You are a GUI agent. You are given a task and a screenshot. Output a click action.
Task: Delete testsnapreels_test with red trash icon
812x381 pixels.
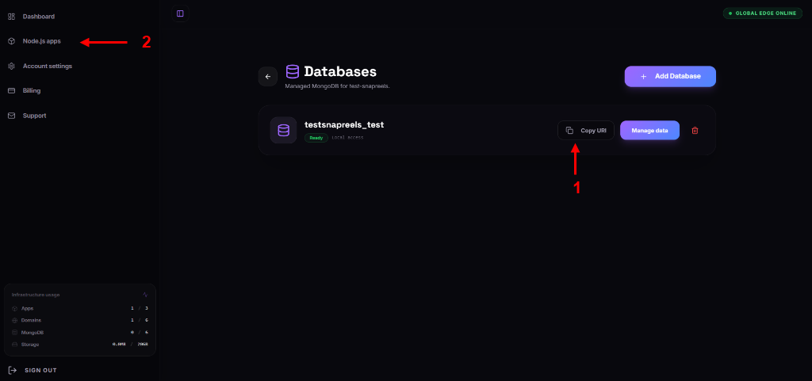[x=695, y=130]
